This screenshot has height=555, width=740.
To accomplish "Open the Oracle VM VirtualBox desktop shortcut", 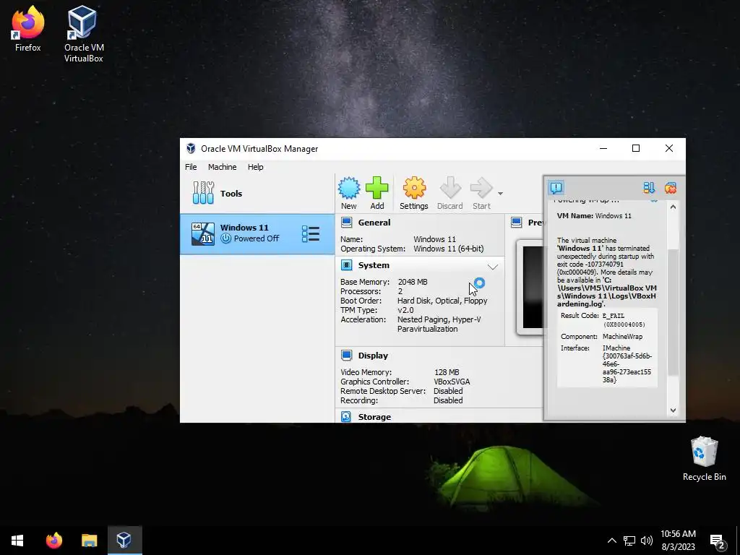I will [x=84, y=34].
